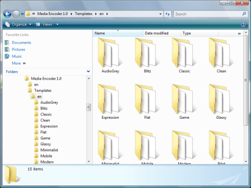Select the AudioGrey folder icon
This screenshot has width=251, height=188.
click(110, 53)
